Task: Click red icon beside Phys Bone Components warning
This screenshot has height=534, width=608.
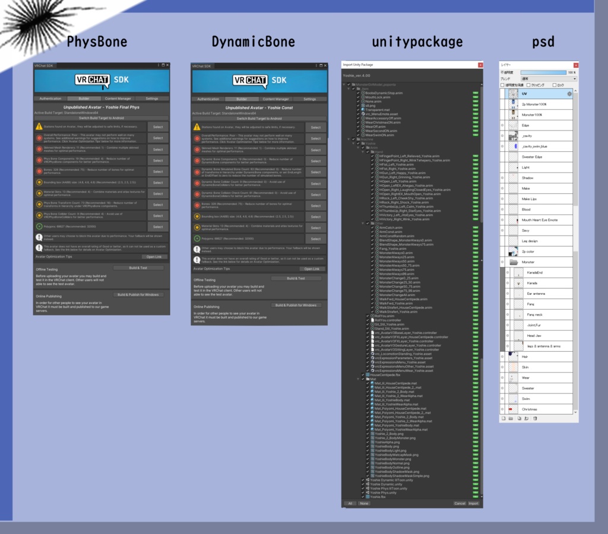Action: coord(39,160)
